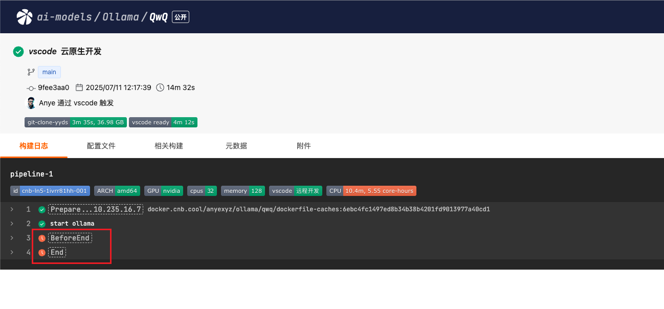Viewport: 664px width, 309px height.
Task: Click the pending status icon on BeforeEnd step
Action: click(42, 238)
